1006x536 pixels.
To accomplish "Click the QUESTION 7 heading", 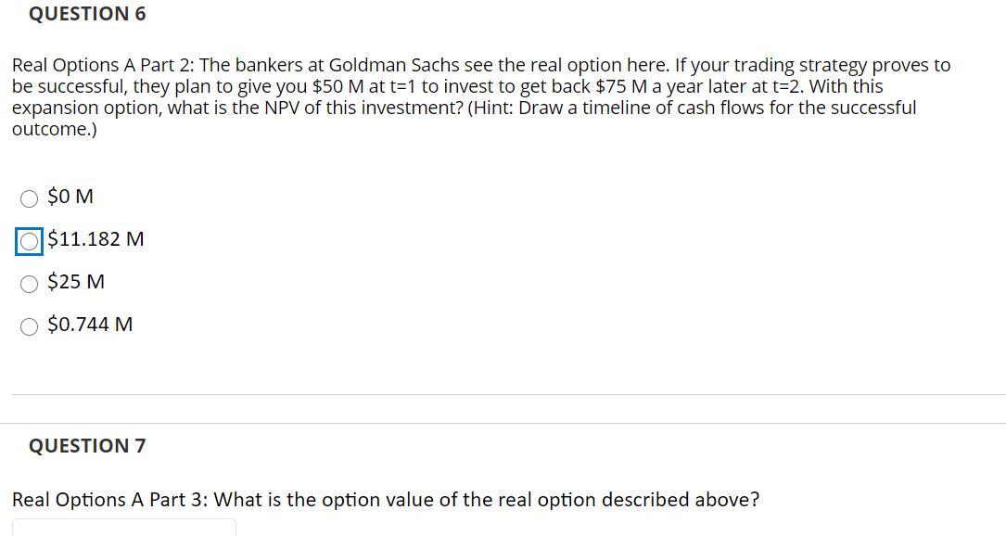I will tap(87, 446).
